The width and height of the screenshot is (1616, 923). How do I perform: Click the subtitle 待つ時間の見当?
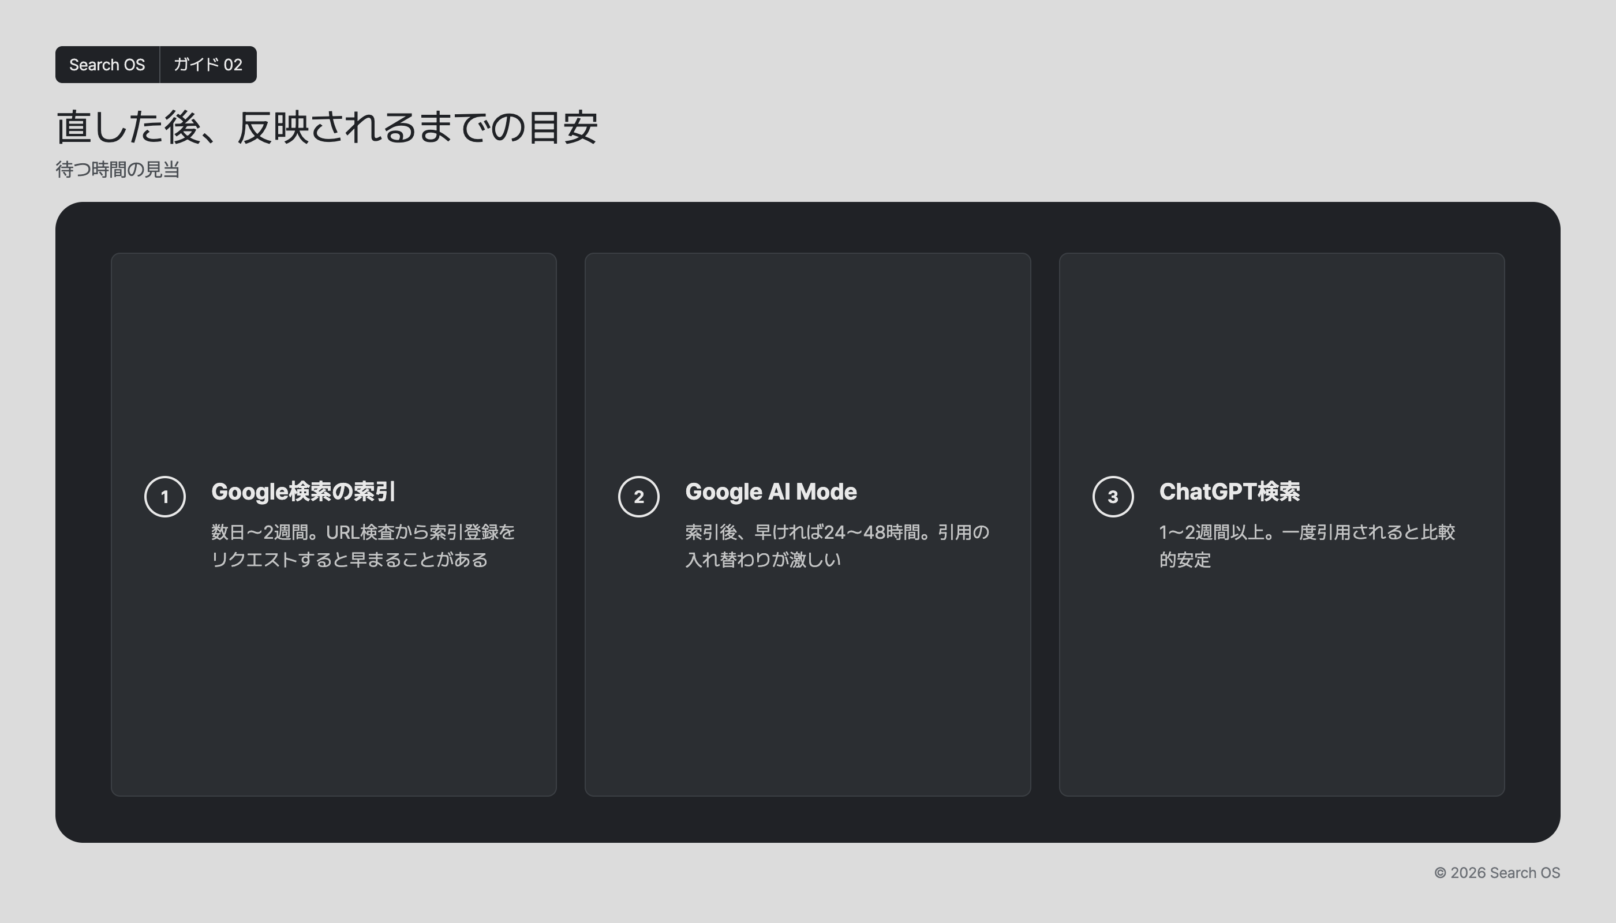pos(118,169)
